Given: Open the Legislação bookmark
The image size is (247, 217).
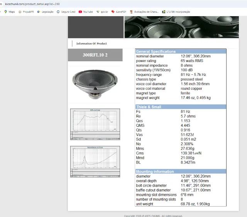Looking at the screenshot, I should coord(46,12).
